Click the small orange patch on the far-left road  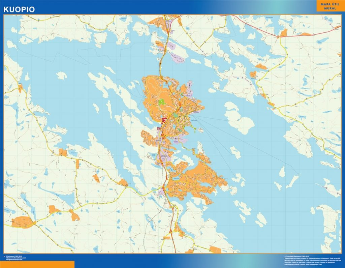pos(20,88)
